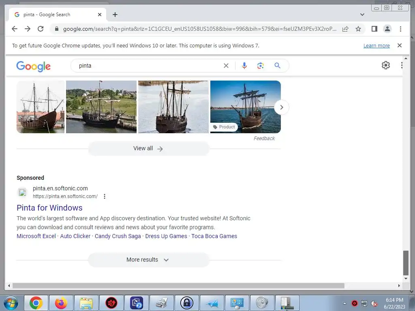The width and height of the screenshot is (415, 311).
Task: Expand More results
Action: [x=148, y=260]
